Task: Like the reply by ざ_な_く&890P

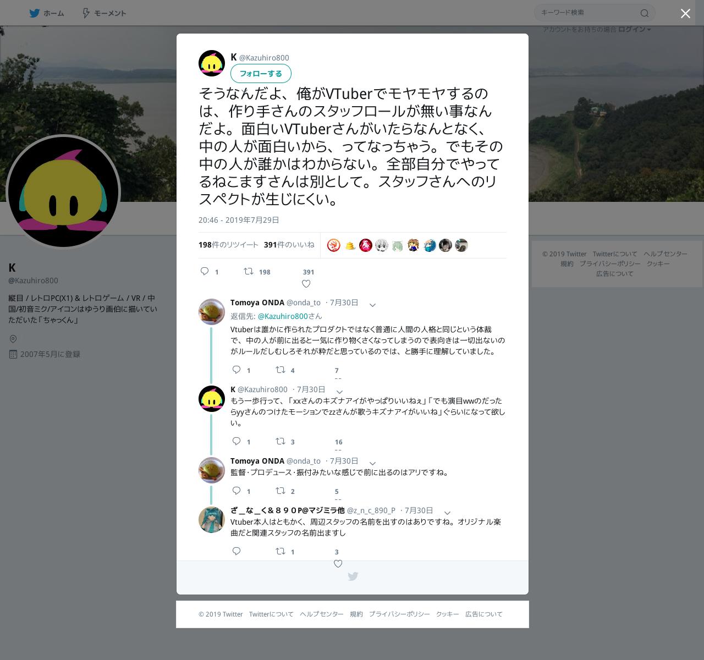Action: coord(338,564)
